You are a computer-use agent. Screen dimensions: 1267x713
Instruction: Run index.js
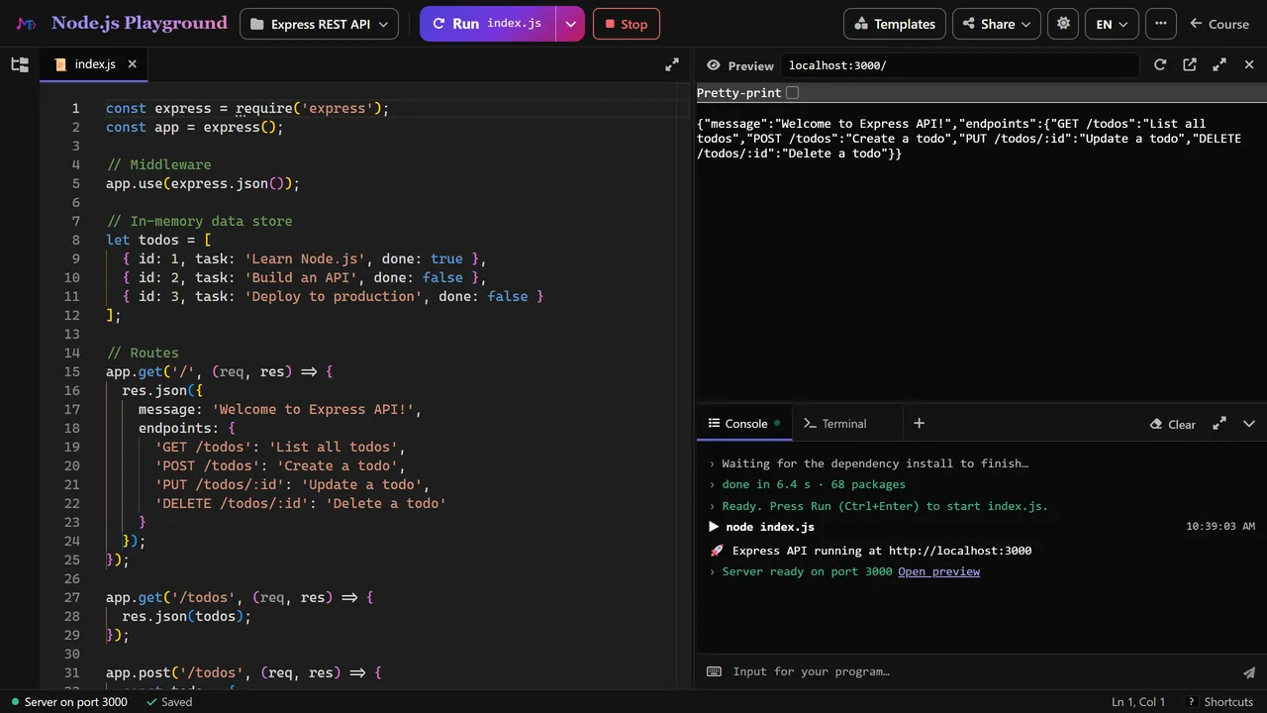click(x=488, y=24)
